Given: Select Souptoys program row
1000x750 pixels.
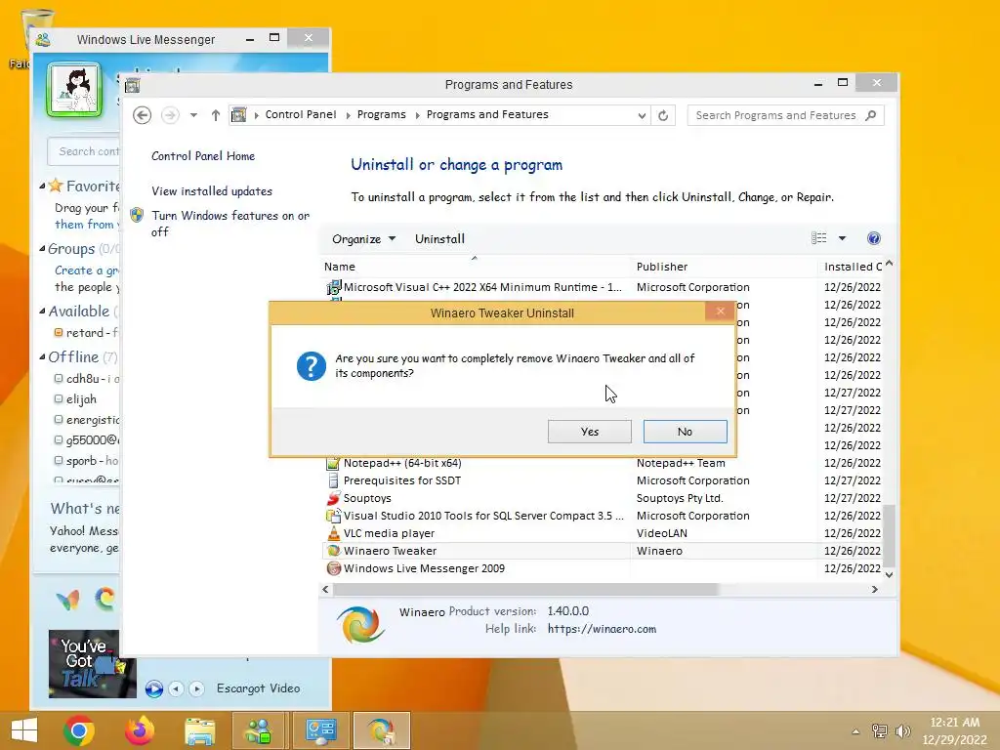Looking at the screenshot, I should (602, 498).
